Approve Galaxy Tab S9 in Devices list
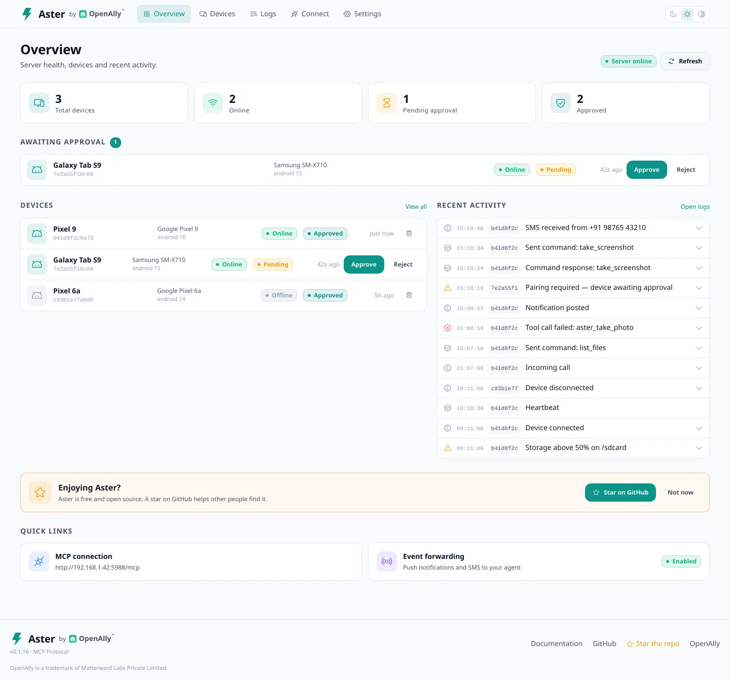Screen dimensions: 730x679 tap(364, 265)
